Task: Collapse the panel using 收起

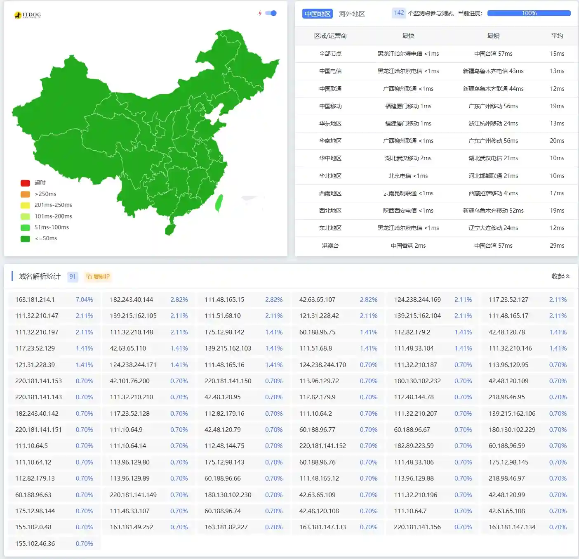Action: coord(560,277)
